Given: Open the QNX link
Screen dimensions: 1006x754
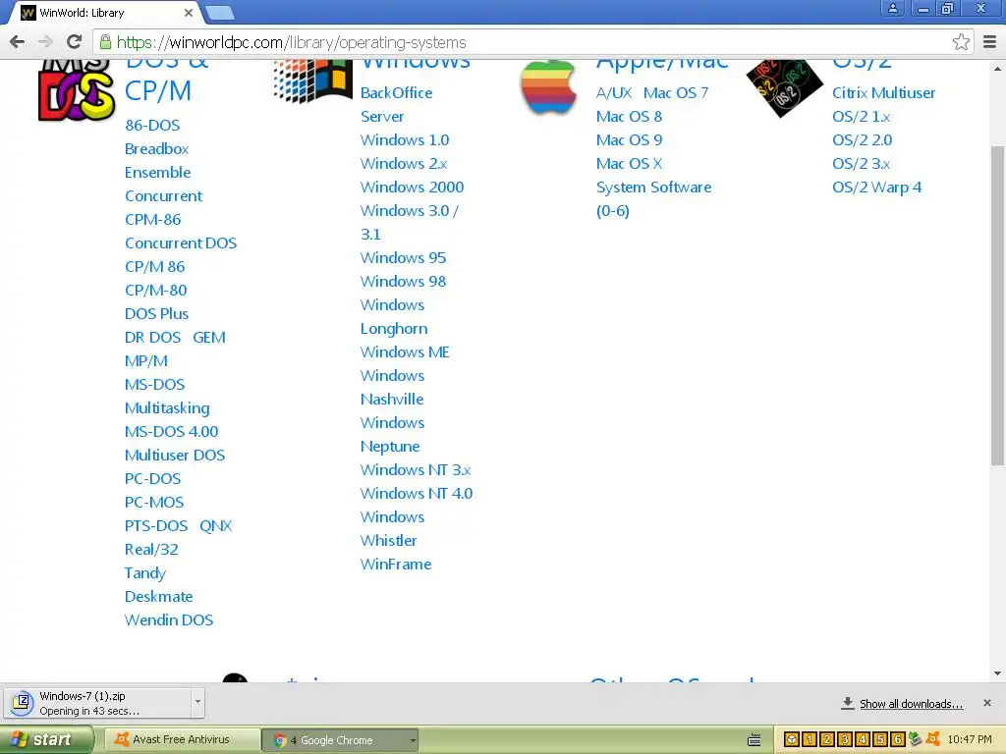Looking at the screenshot, I should point(215,526).
